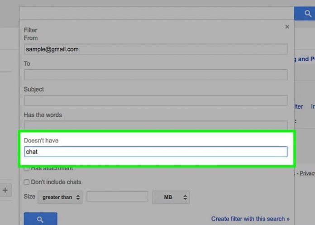
Task: Expand the MB size unit dropdown
Action: pyautogui.click(x=171, y=197)
